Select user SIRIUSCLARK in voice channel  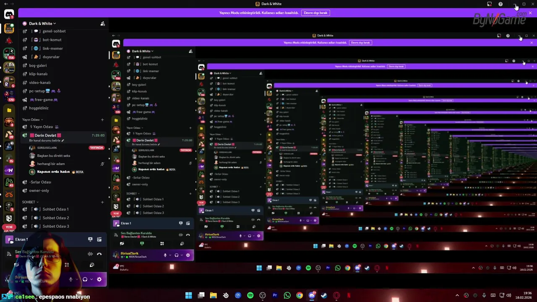point(47,148)
